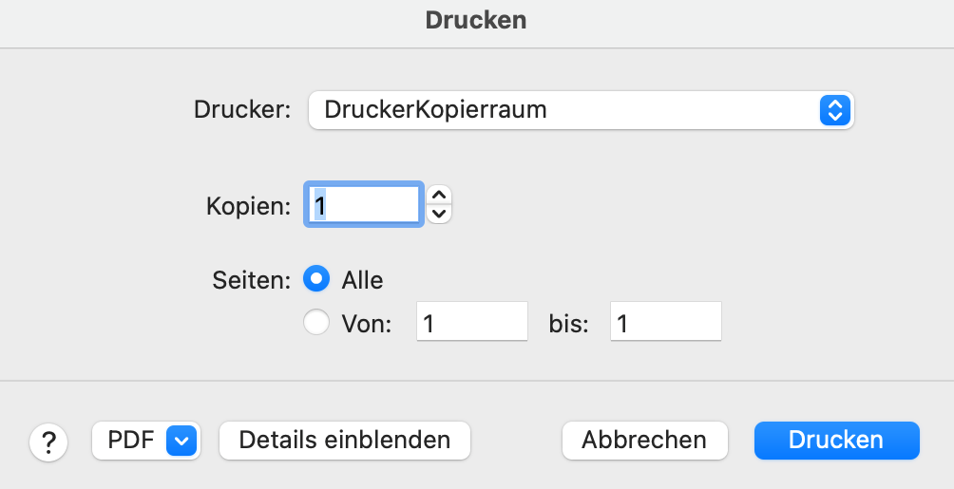954x489 pixels.
Task: Open the help question mark button
Action: 48,441
